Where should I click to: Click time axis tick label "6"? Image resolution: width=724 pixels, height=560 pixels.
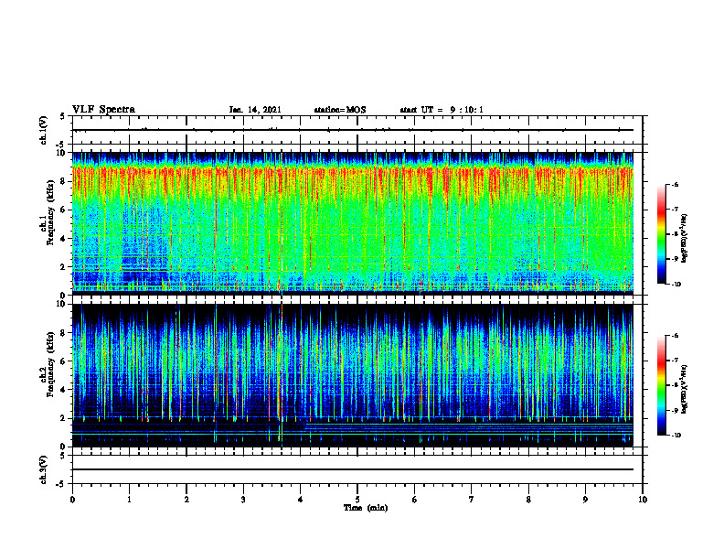[x=415, y=500]
